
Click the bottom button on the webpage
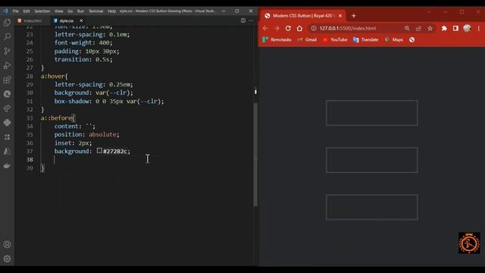(x=372, y=207)
